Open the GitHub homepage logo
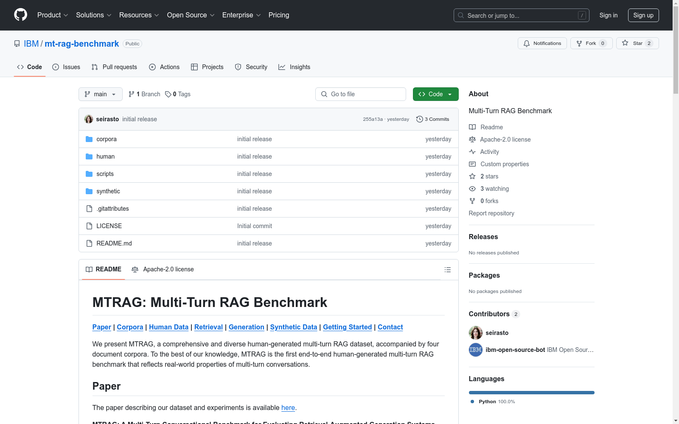This screenshot has width=679, height=424. (20, 15)
